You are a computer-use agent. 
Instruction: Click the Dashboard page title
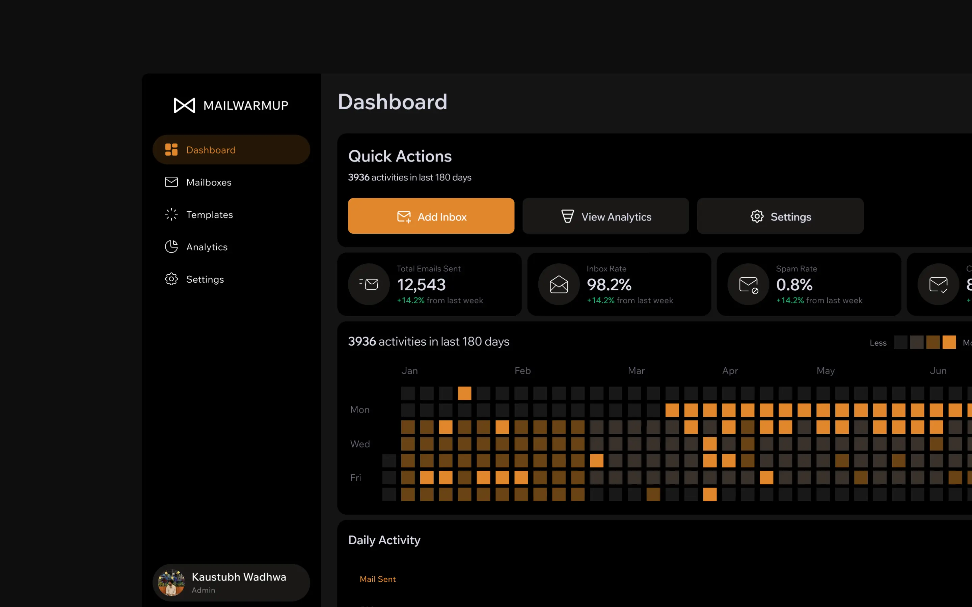(393, 102)
